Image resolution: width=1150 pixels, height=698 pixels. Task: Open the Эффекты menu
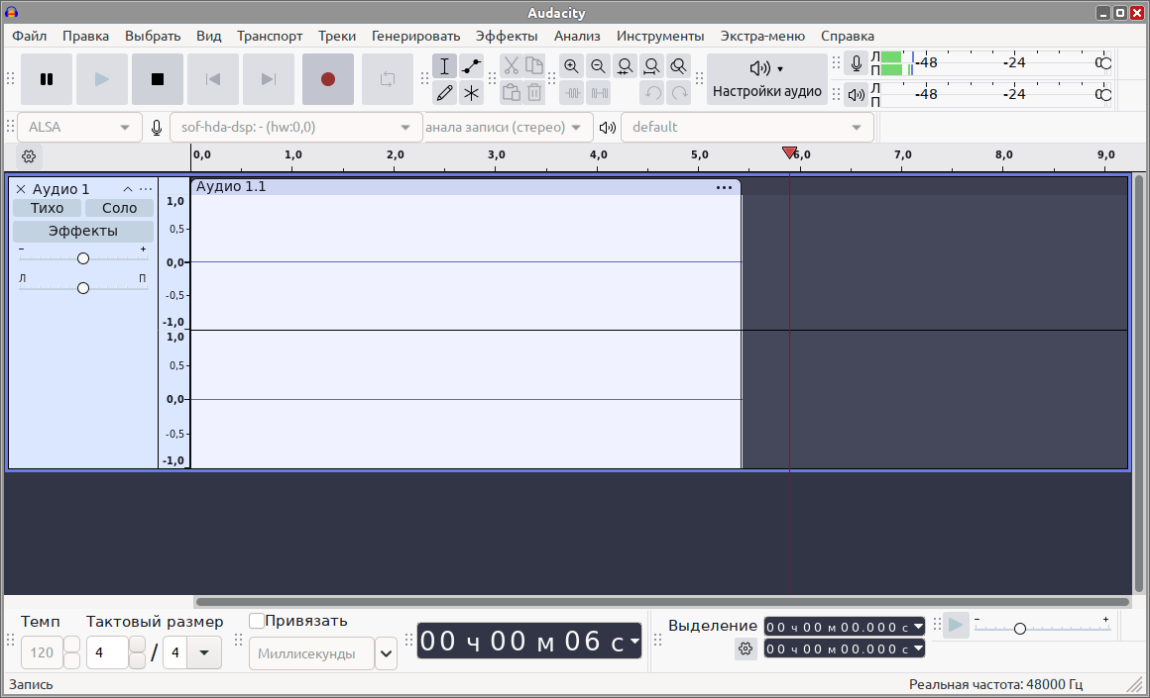click(x=506, y=36)
